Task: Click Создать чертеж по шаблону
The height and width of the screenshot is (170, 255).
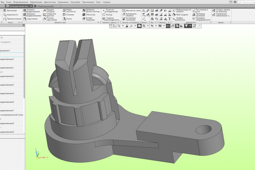Action: 222,11
